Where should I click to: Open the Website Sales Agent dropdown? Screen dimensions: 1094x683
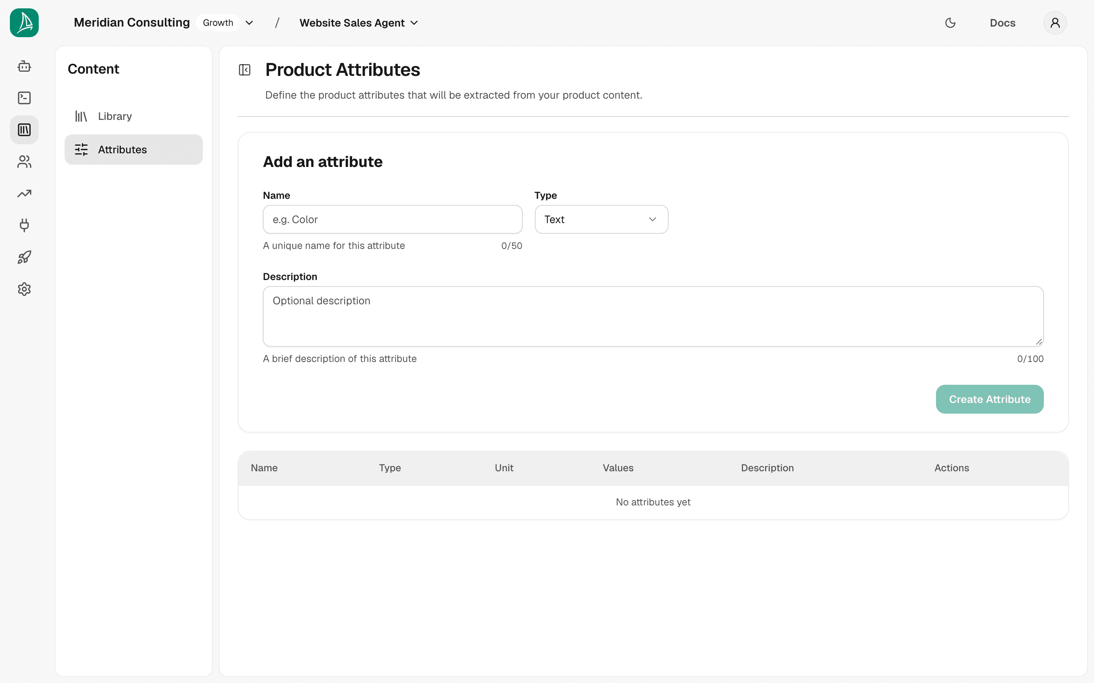359,23
